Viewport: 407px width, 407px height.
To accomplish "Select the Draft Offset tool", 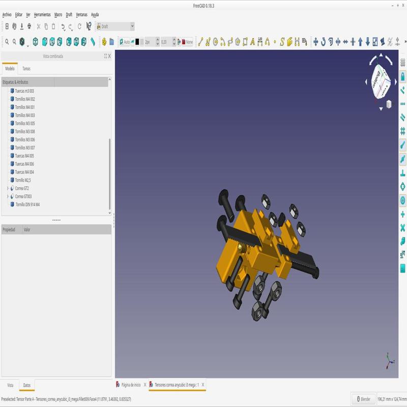I will 330,42.
